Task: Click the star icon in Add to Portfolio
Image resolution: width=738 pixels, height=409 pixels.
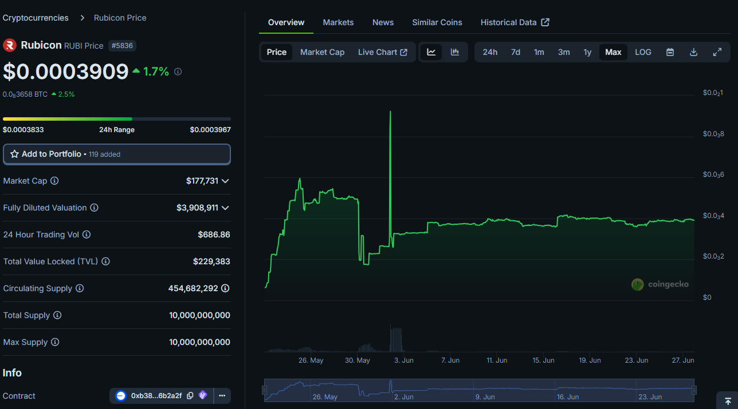Action: click(x=15, y=154)
